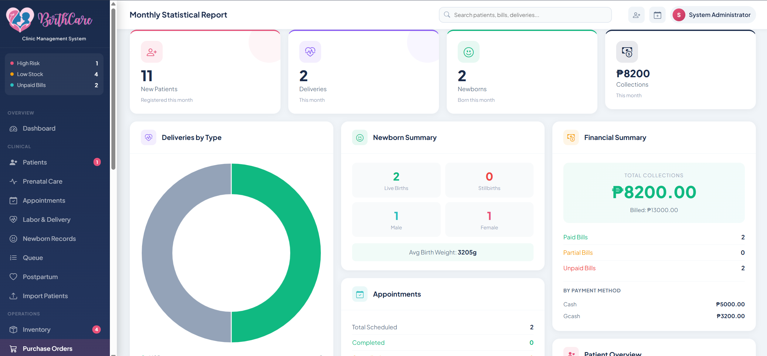Click the Patients badge showing 1
The image size is (767, 356).
[97, 162]
